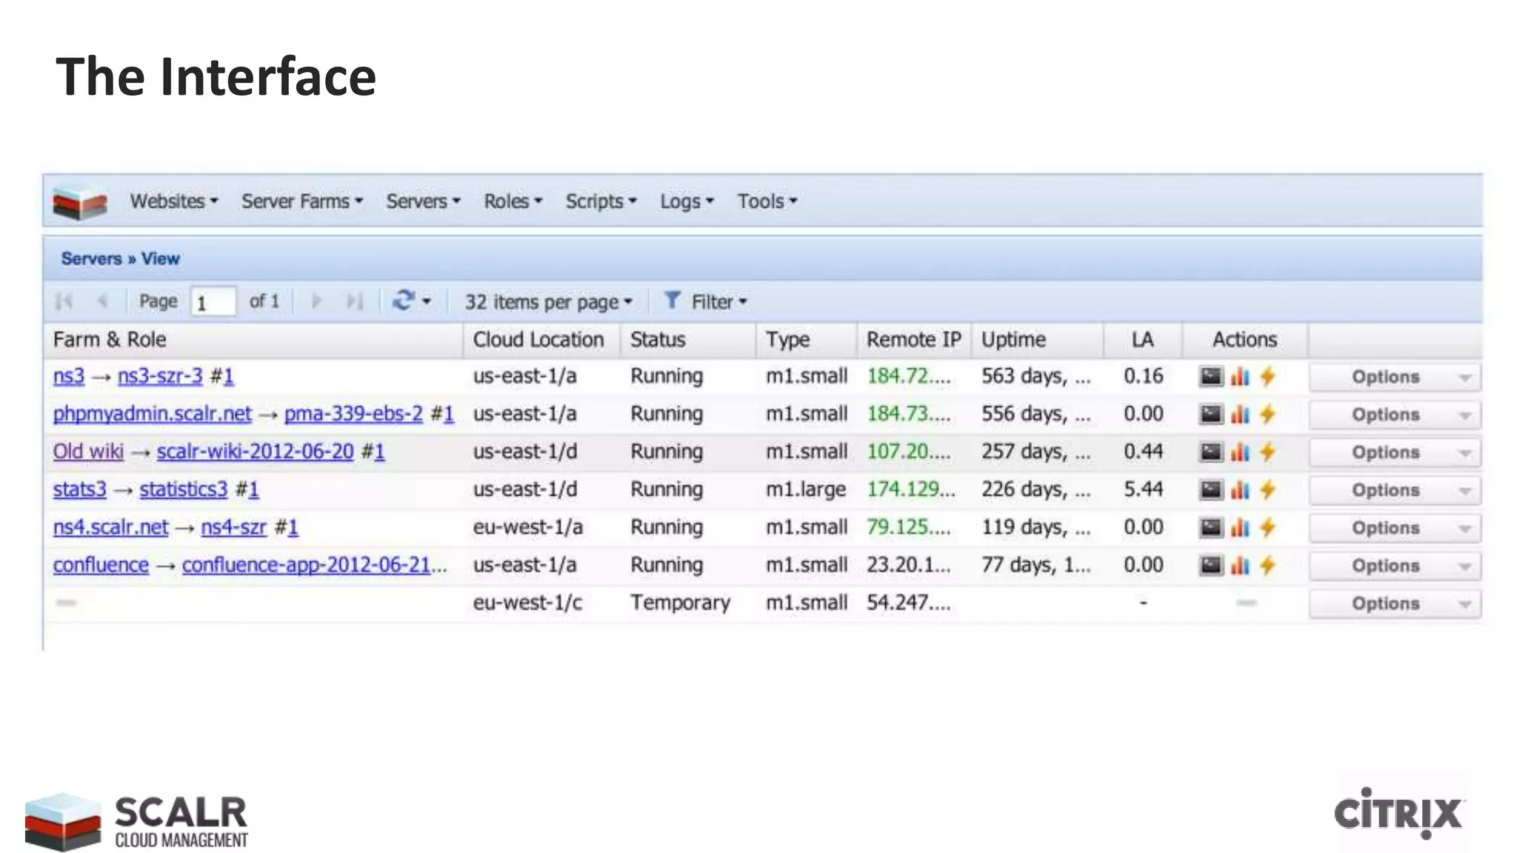View statistics chart icon for stats3 row

coord(1240,490)
